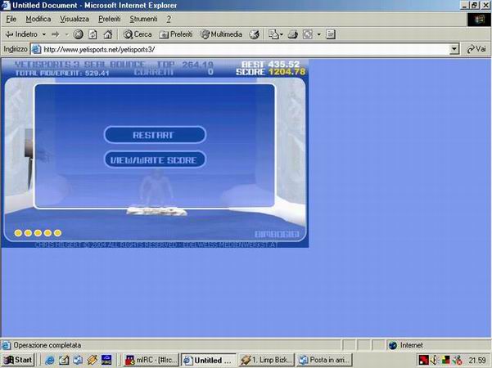Click the last toolbar page icon
This screenshot has height=368, width=492.
coord(331,34)
